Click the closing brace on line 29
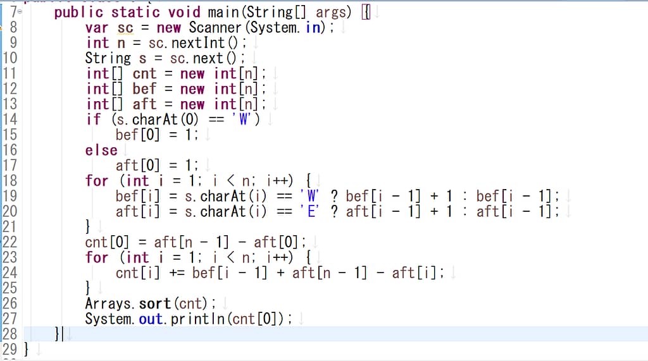Viewport: 648px width, 361px height. pos(26,350)
